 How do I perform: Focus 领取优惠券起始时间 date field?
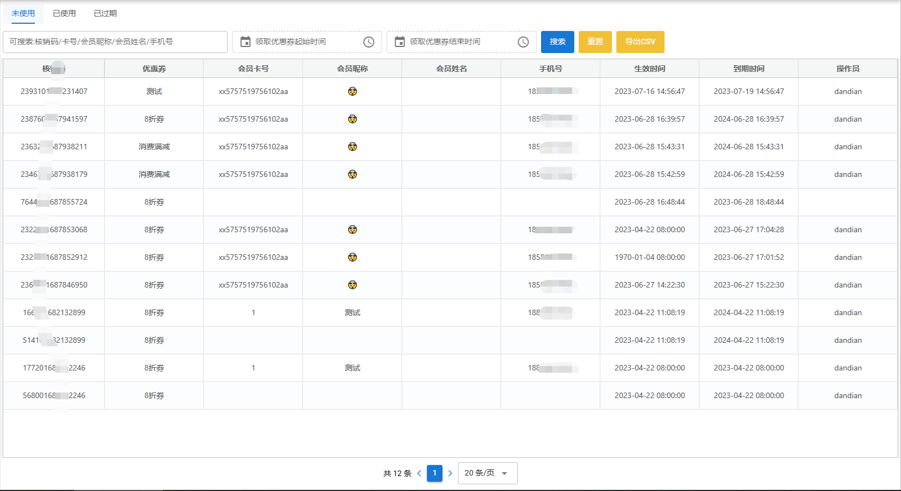pos(307,42)
